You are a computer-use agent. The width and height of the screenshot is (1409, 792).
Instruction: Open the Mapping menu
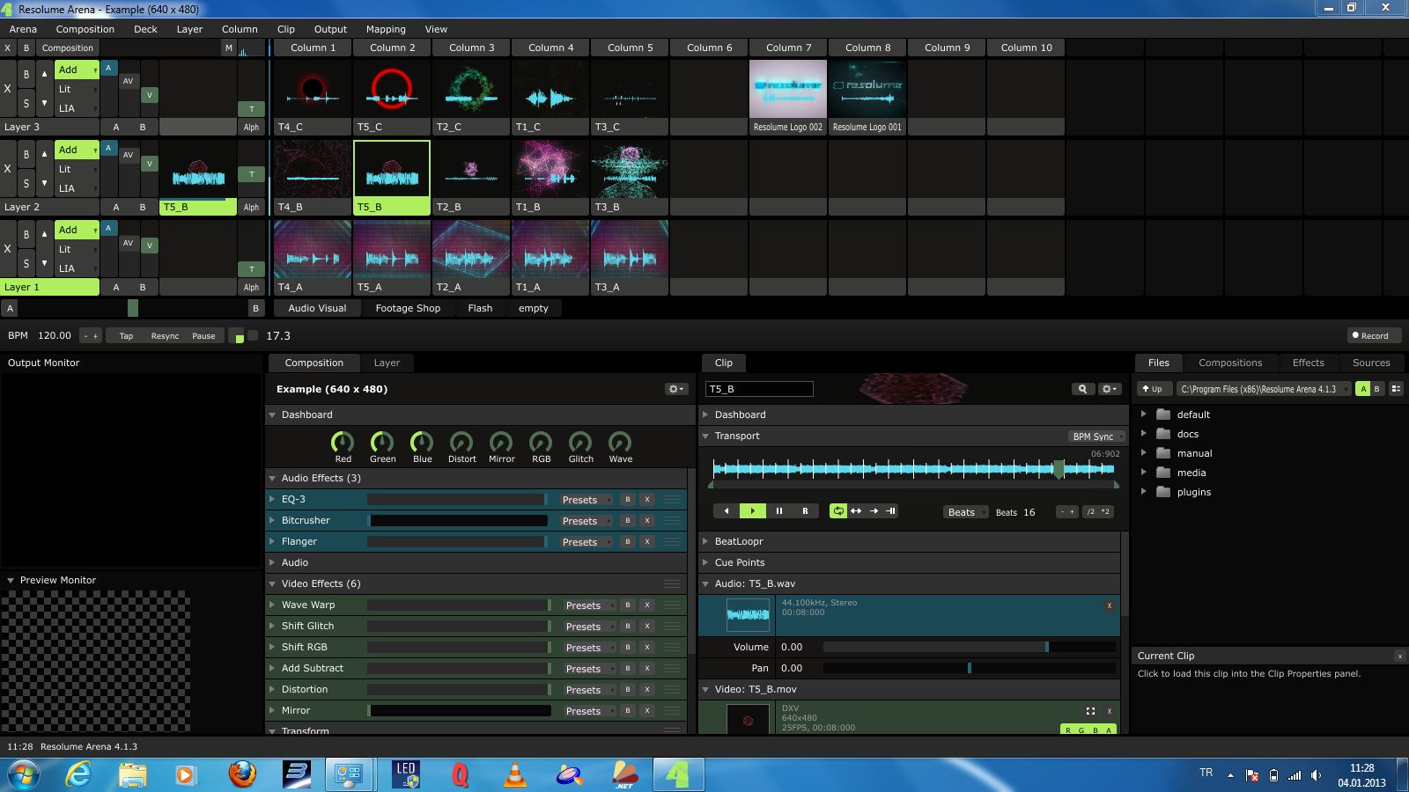tap(386, 29)
